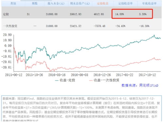
Task: Click the 5.58% annualized rate
Action: (x=143, y=14)
